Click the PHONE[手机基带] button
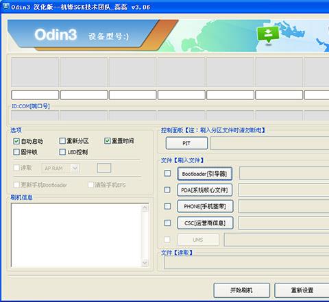329x302 pixels. (x=205, y=206)
